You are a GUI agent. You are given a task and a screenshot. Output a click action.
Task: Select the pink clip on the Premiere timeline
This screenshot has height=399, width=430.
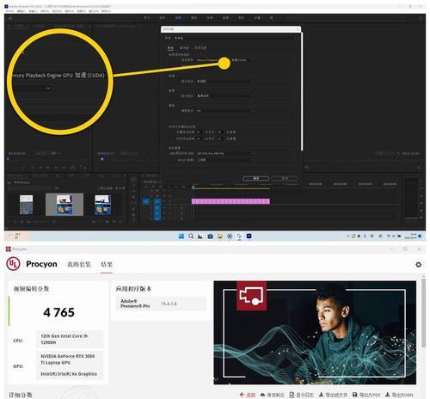[x=230, y=201]
